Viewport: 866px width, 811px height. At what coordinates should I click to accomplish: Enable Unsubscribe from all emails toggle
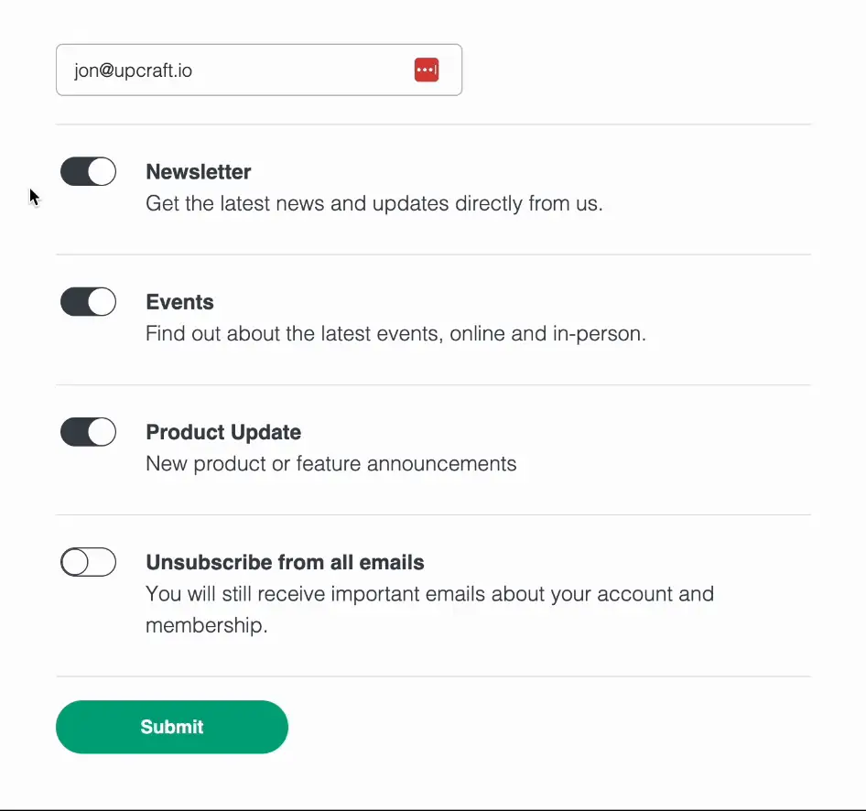(x=88, y=562)
